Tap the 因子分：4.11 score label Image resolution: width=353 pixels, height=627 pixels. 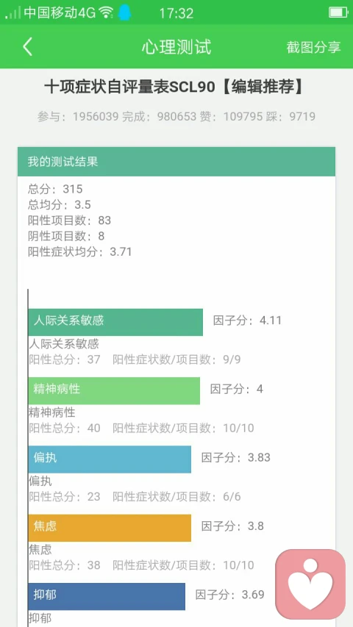(247, 320)
